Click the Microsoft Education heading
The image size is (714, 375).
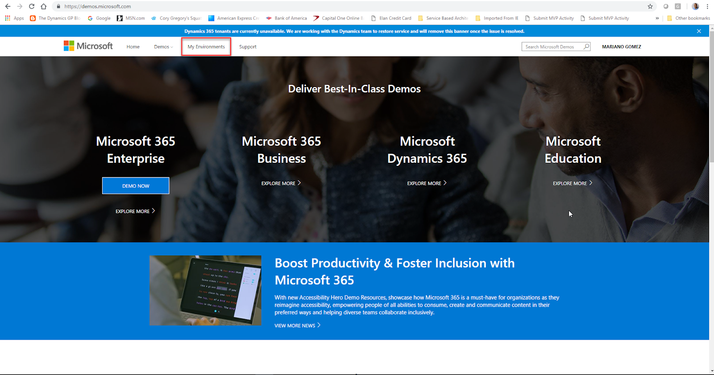click(573, 150)
